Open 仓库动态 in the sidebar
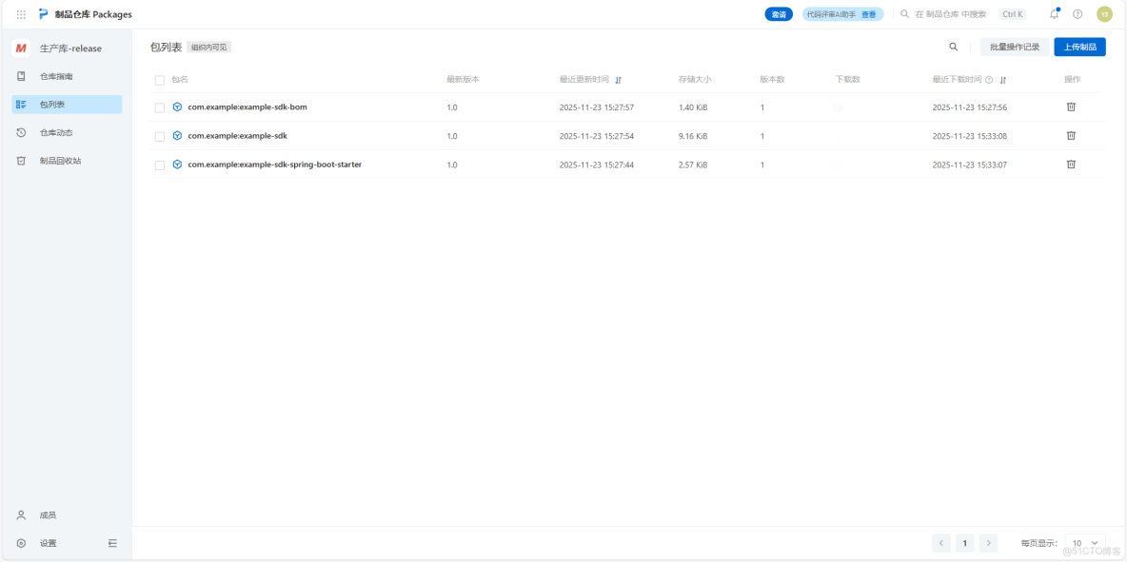 click(x=67, y=133)
